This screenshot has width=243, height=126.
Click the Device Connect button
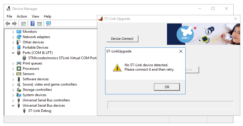tap(122, 39)
